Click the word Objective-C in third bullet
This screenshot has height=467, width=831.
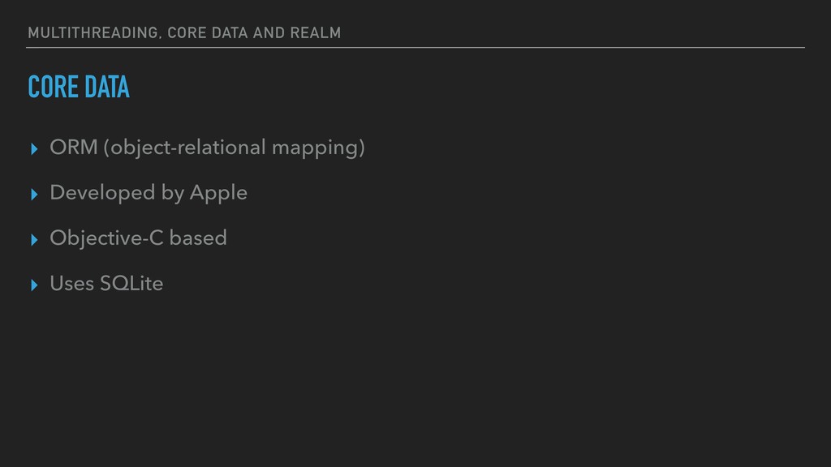tap(106, 238)
